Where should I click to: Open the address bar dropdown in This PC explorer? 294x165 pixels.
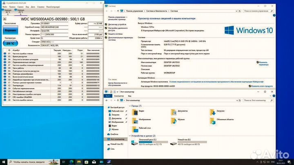(236, 101)
